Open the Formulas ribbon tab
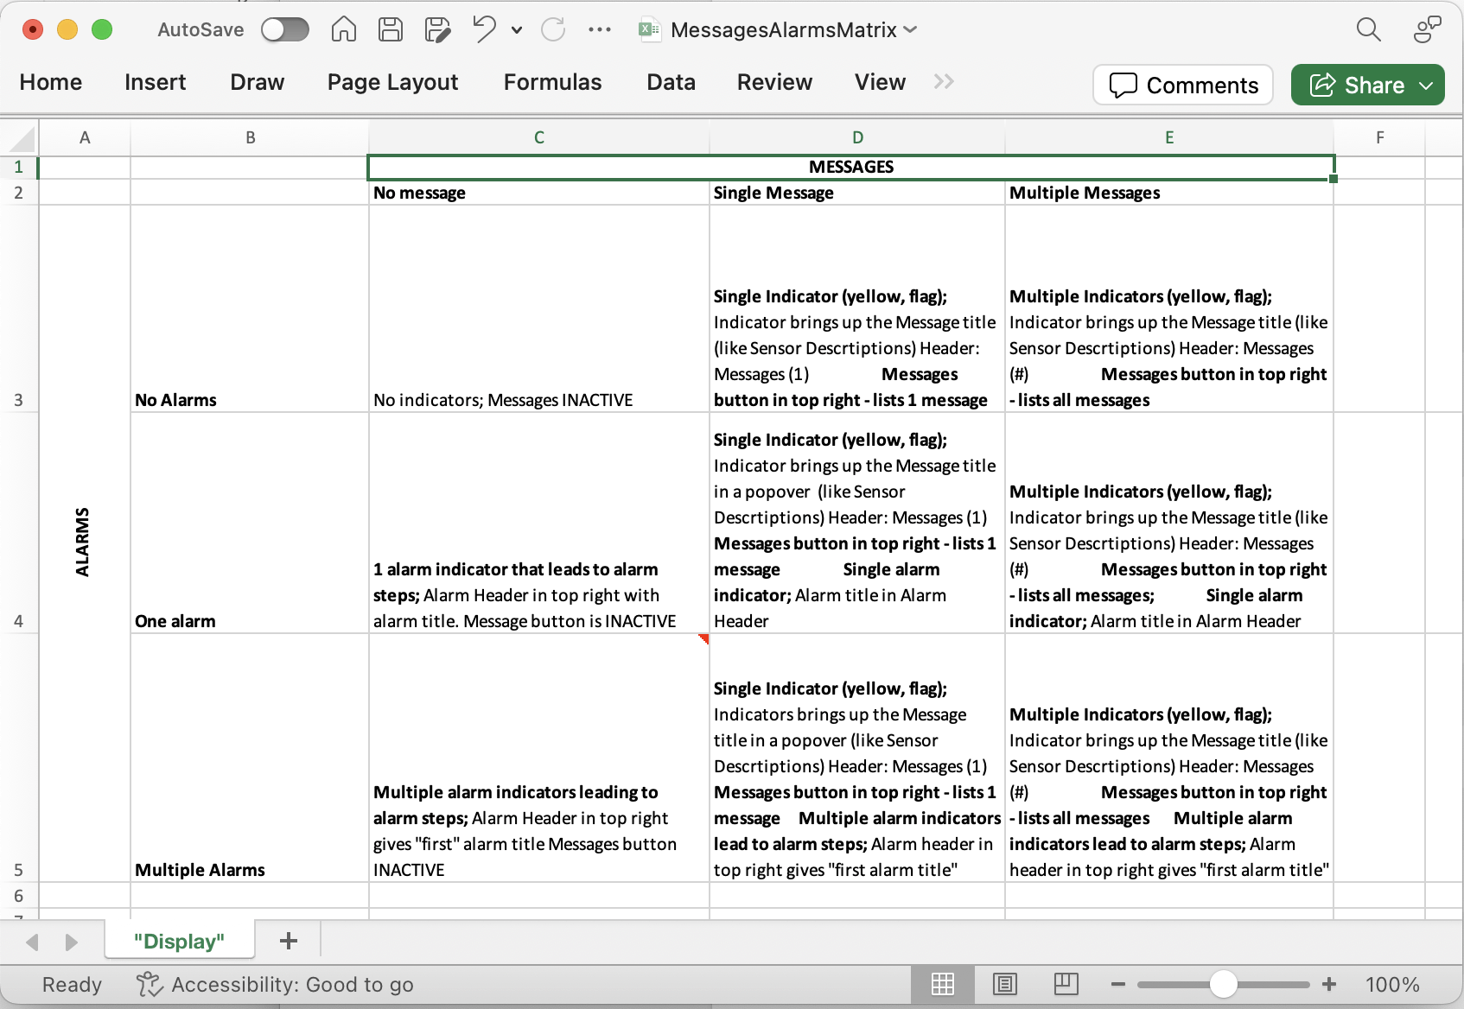1464x1009 pixels. point(552,82)
